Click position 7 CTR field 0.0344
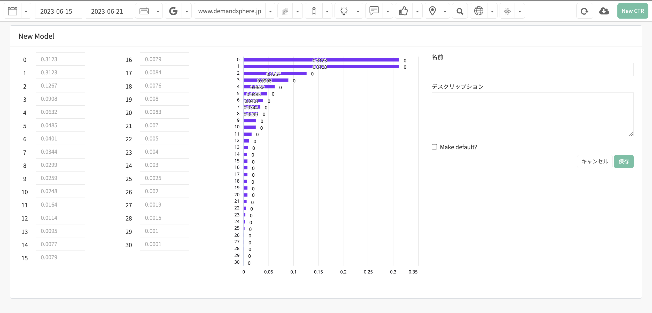 point(60,152)
